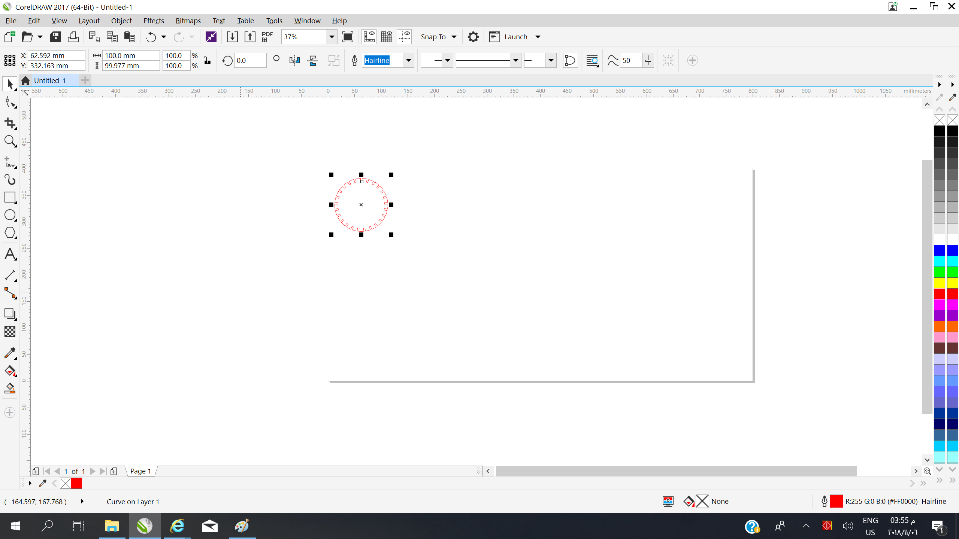Click the Welcome screen home button
959x539 pixels.
25,80
